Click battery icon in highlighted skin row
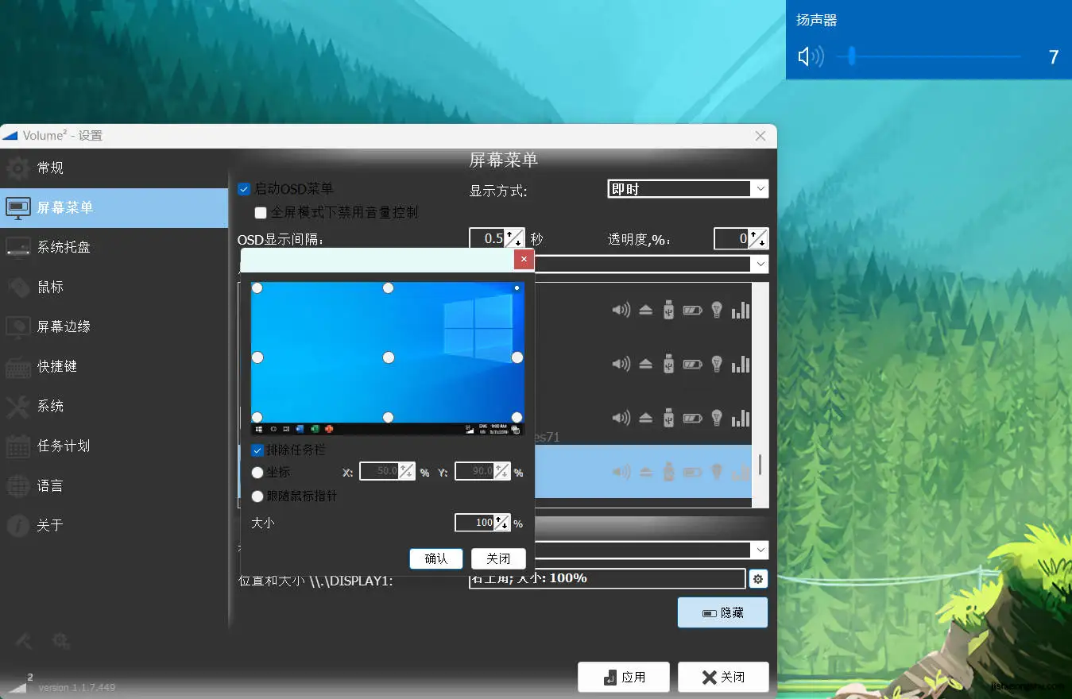The image size is (1072, 699). [692, 472]
